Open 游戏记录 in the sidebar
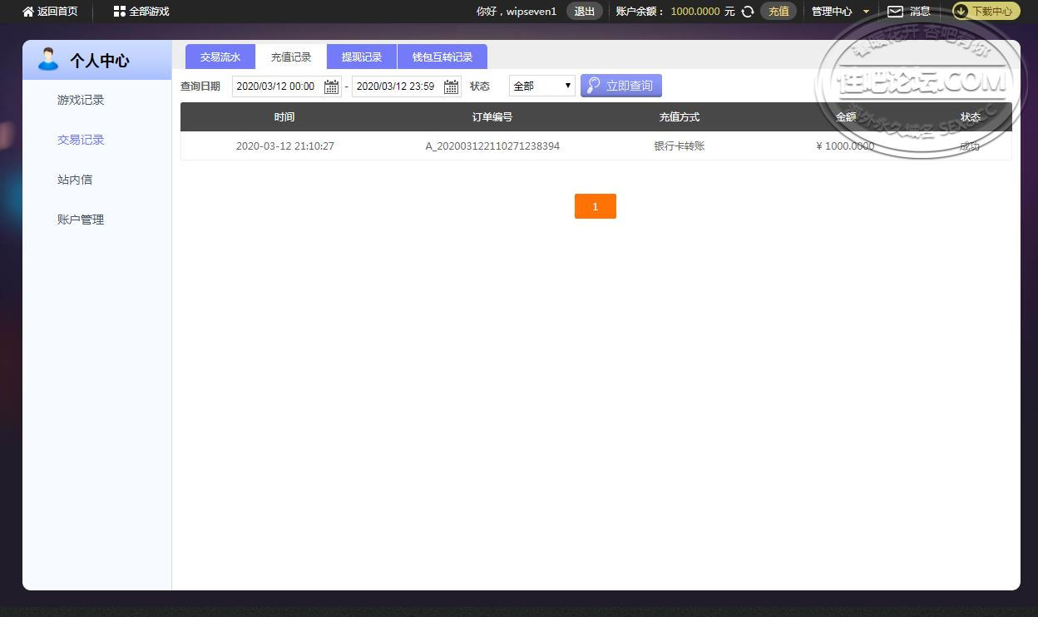 (x=81, y=100)
